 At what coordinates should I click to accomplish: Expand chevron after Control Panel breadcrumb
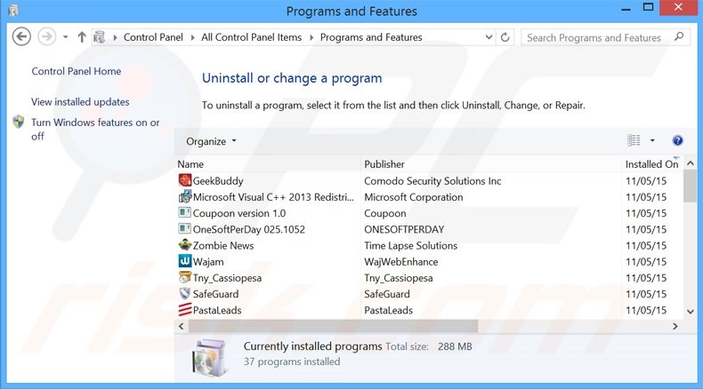(x=192, y=37)
